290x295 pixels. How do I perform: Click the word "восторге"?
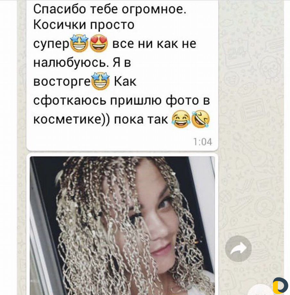(x=62, y=82)
